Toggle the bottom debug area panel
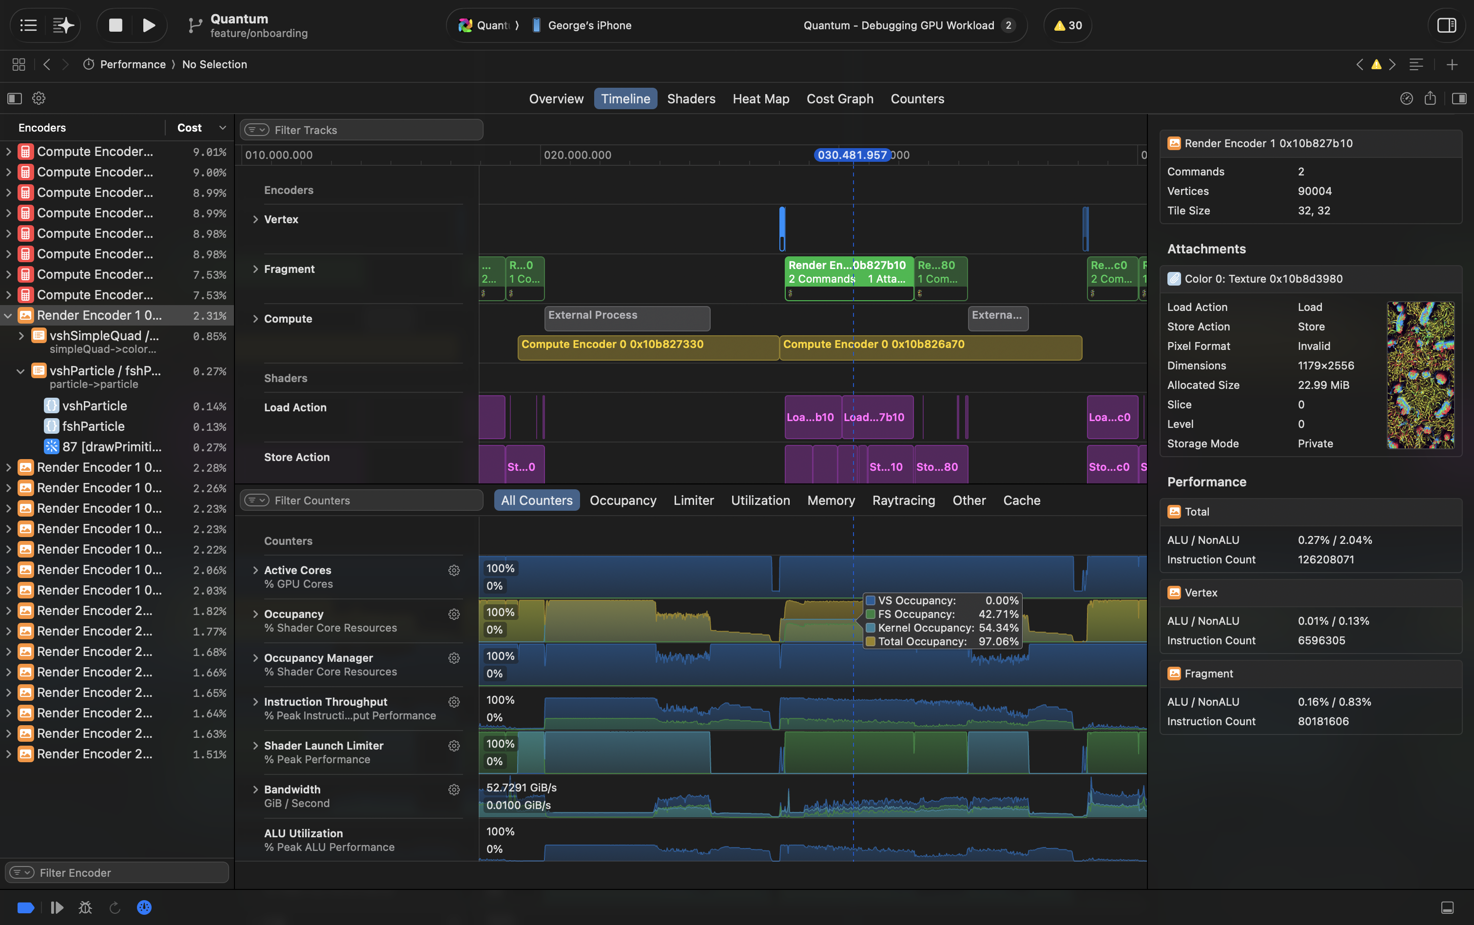 [1447, 907]
